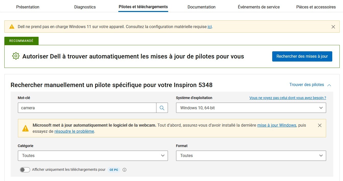Open the Format dropdown list
Screen dimensions: 343x181
(x=251, y=155)
